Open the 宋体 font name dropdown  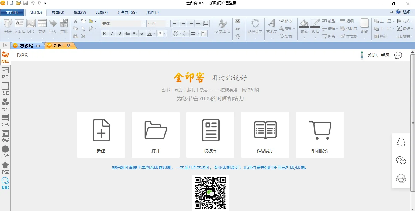coord(144,23)
